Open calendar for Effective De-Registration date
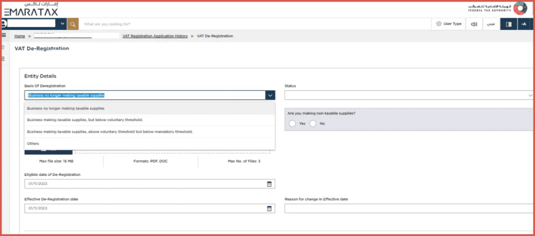This screenshot has width=535, height=236. tap(270, 208)
